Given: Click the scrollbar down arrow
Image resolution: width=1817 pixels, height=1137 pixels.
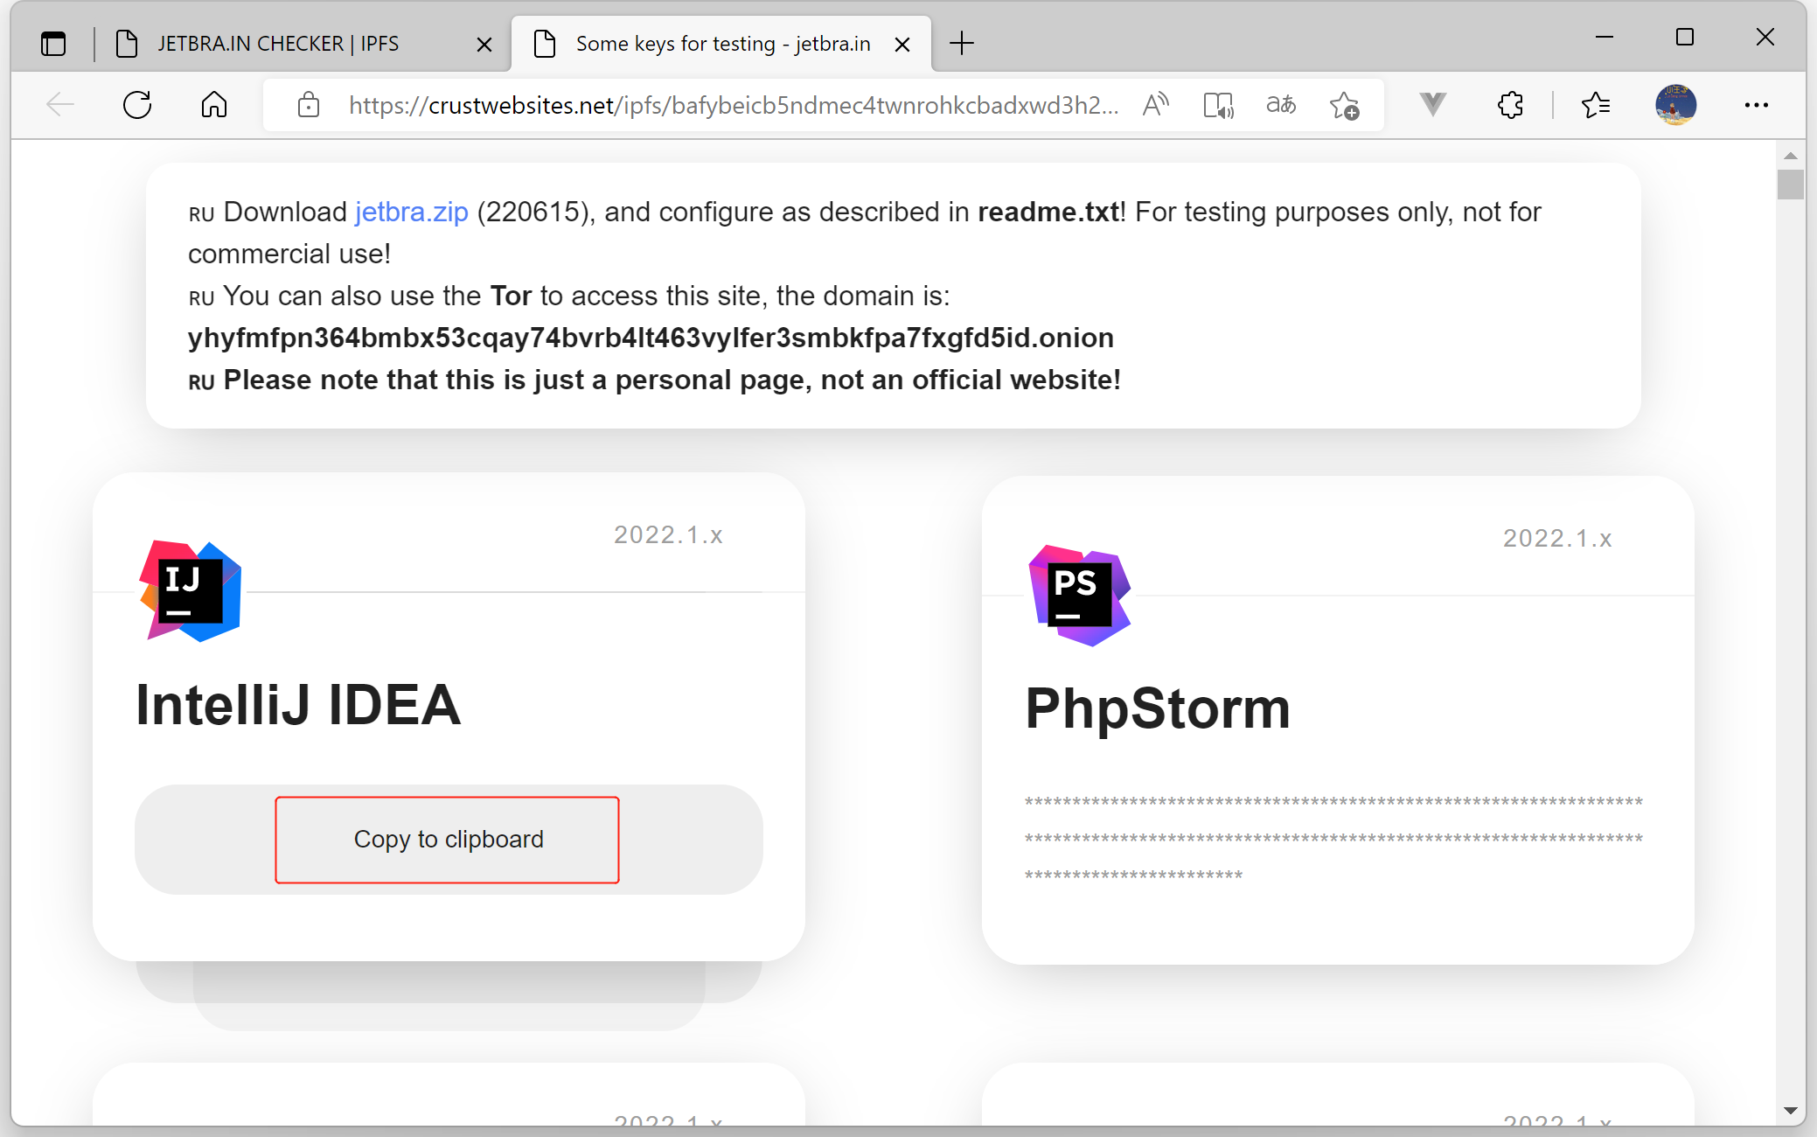Looking at the screenshot, I should click(1790, 1111).
